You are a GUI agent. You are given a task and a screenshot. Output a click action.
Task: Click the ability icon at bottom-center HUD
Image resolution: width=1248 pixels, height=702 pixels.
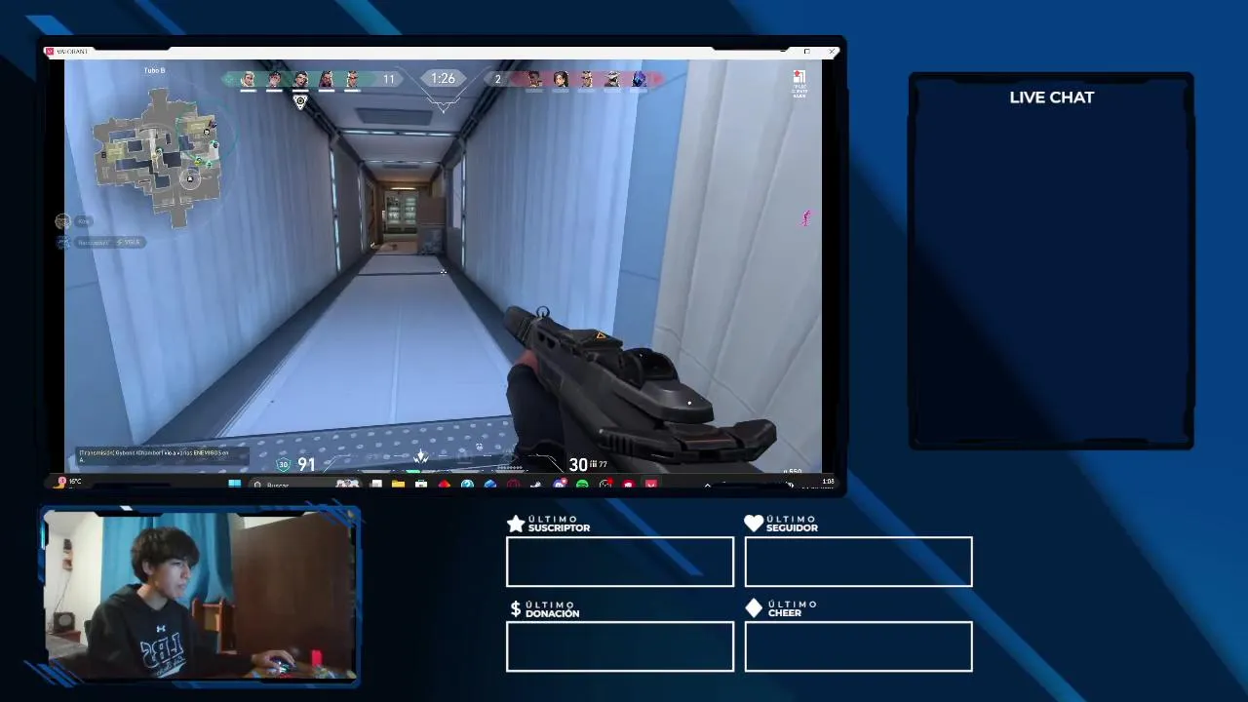click(x=421, y=456)
